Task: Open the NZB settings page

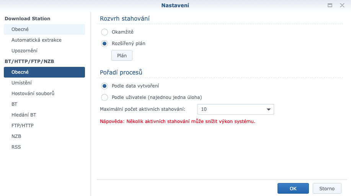Action: pos(16,136)
